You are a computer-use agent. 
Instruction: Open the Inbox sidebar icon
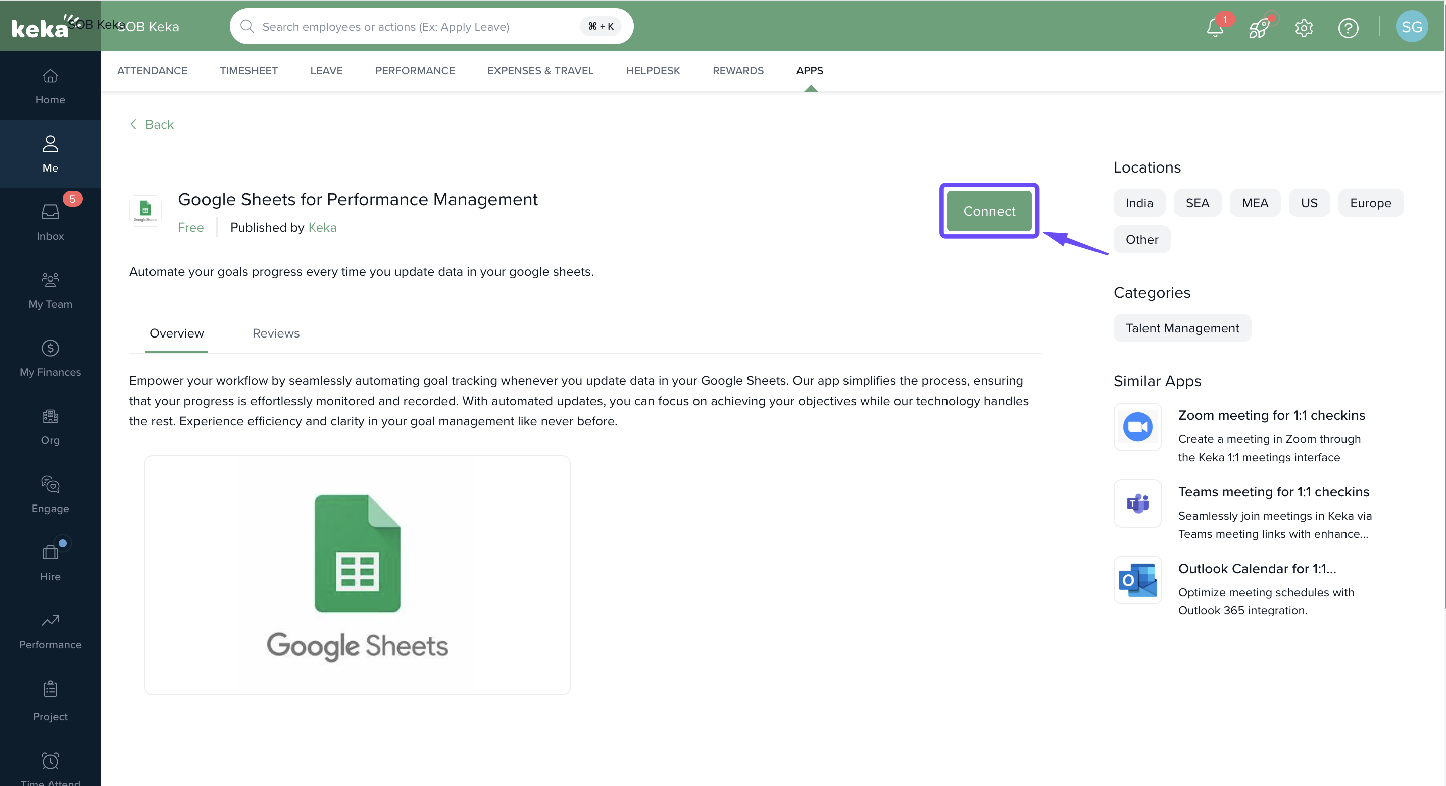[x=50, y=221]
